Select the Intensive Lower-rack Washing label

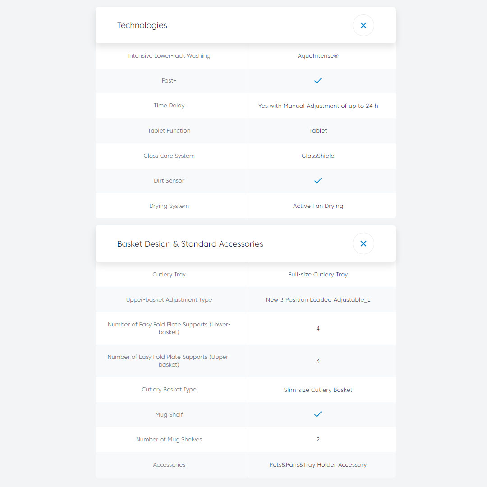click(169, 56)
